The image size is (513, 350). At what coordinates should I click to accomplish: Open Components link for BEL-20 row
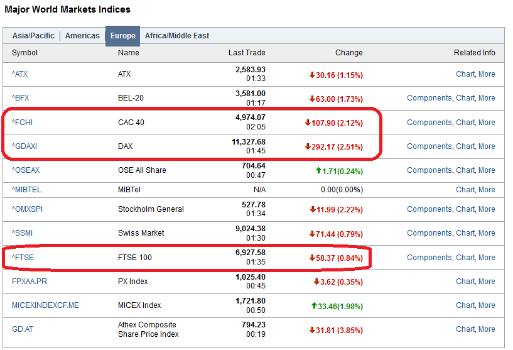(429, 98)
